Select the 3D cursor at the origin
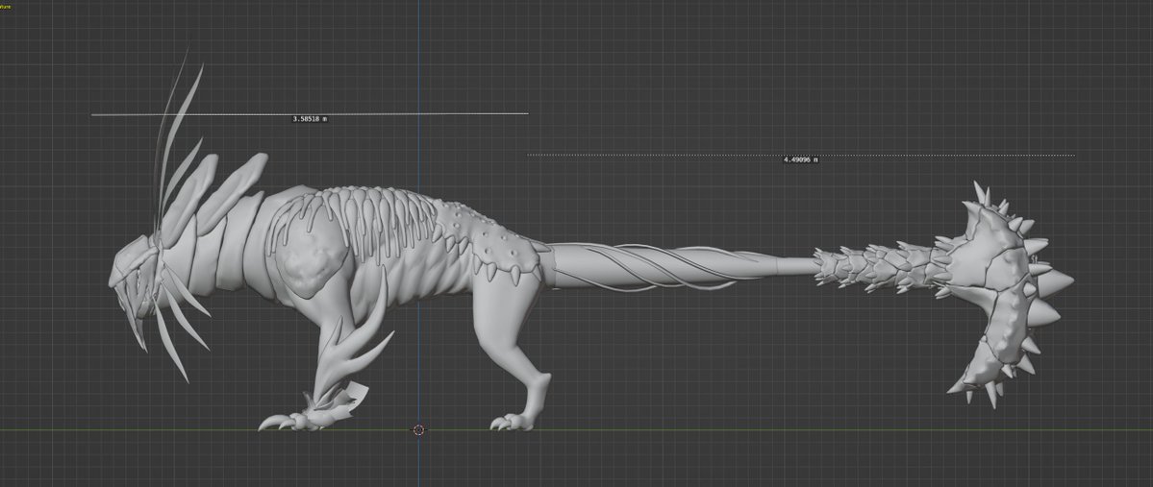This screenshot has width=1153, height=487. pos(419,429)
